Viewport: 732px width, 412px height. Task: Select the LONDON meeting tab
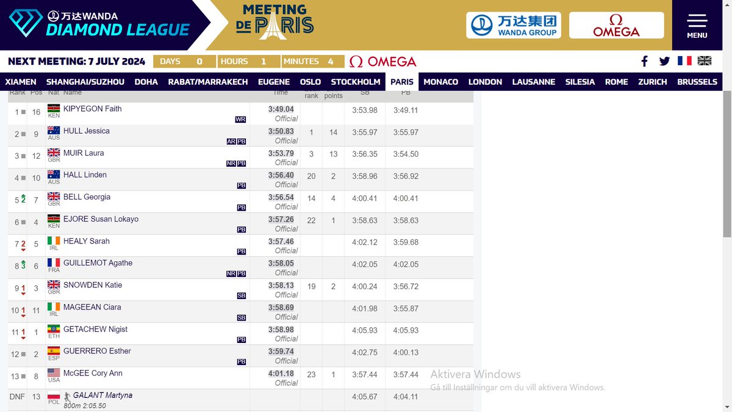tap(486, 82)
